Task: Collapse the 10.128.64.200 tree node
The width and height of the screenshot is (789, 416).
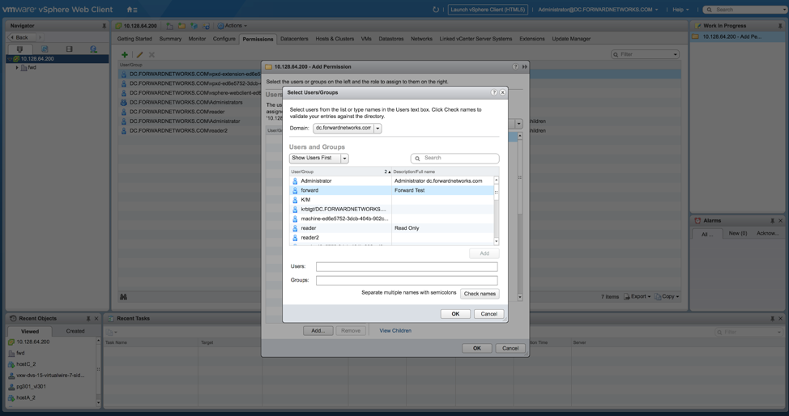Action: click(10, 59)
